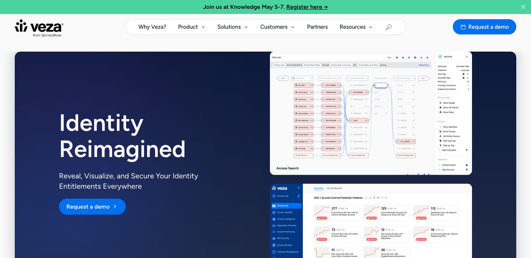Image resolution: width=531 pixels, height=258 pixels.
Task: Follow the Register here link
Action: pos(307,7)
